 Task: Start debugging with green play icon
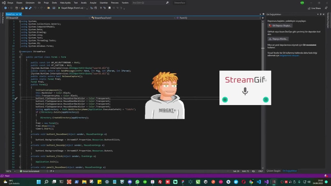click(x=59, y=8)
